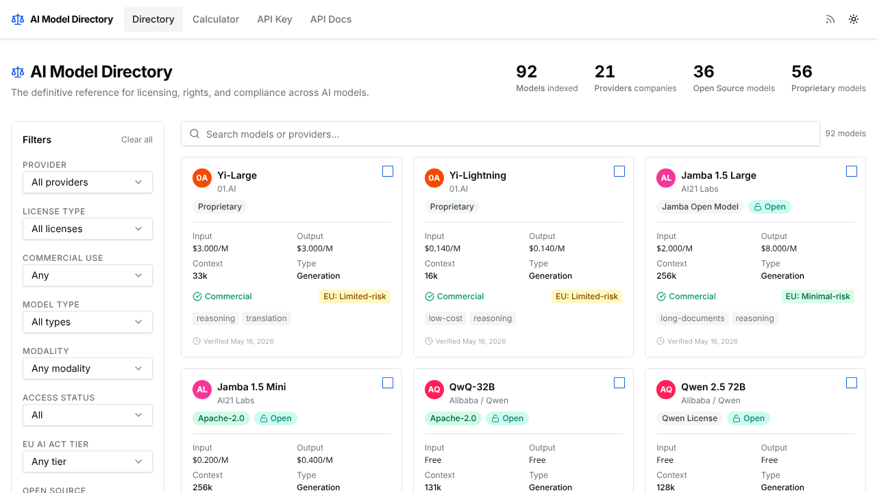Click the verified clock icon on Jamba 1.5 Large
Viewport: 877px width, 493px height.
(x=660, y=341)
